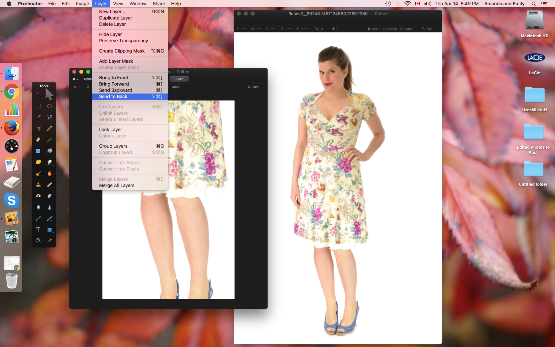This screenshot has height=347, width=555.
Task: Select the Healing bandage tool
Action: [x=50, y=185]
